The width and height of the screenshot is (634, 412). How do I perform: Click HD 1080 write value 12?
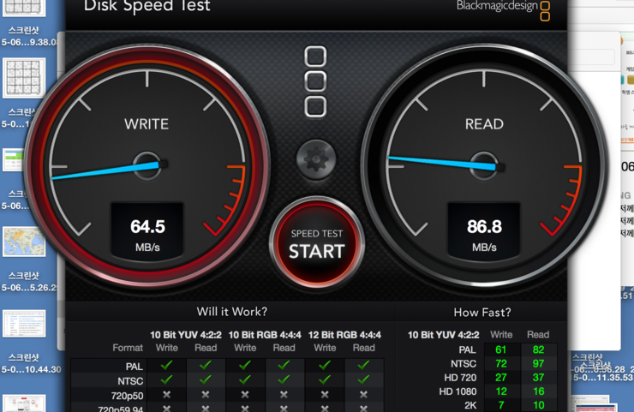[501, 391]
